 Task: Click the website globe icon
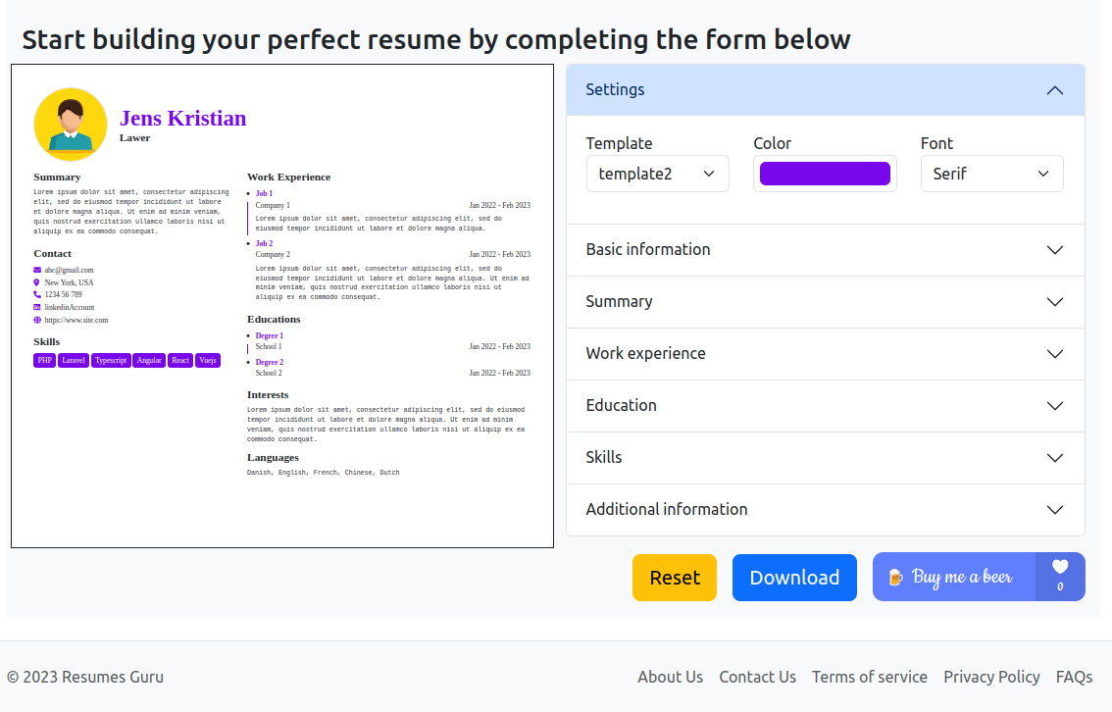37,320
